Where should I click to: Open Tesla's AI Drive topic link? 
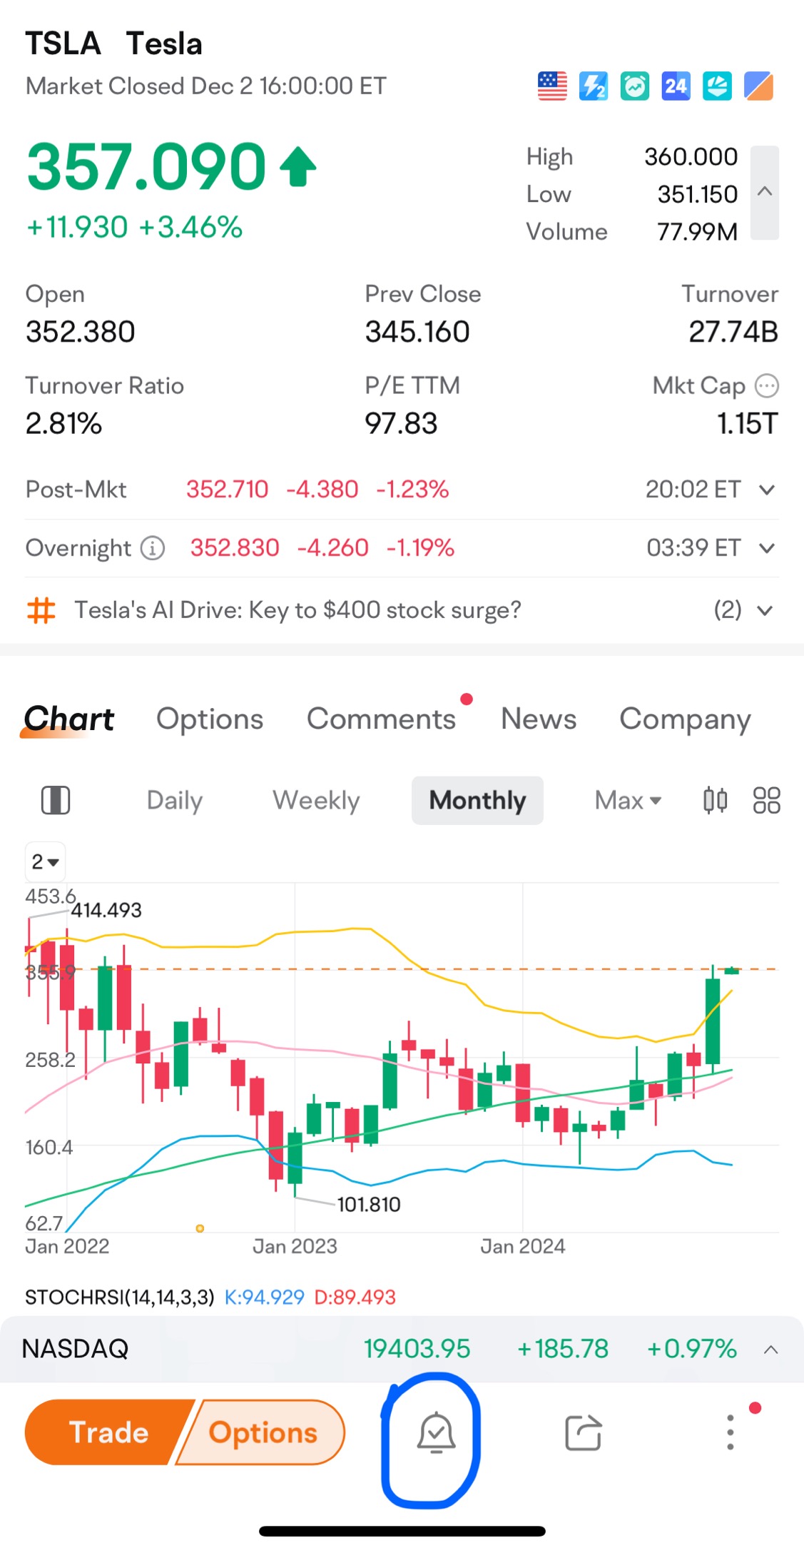[x=297, y=610]
